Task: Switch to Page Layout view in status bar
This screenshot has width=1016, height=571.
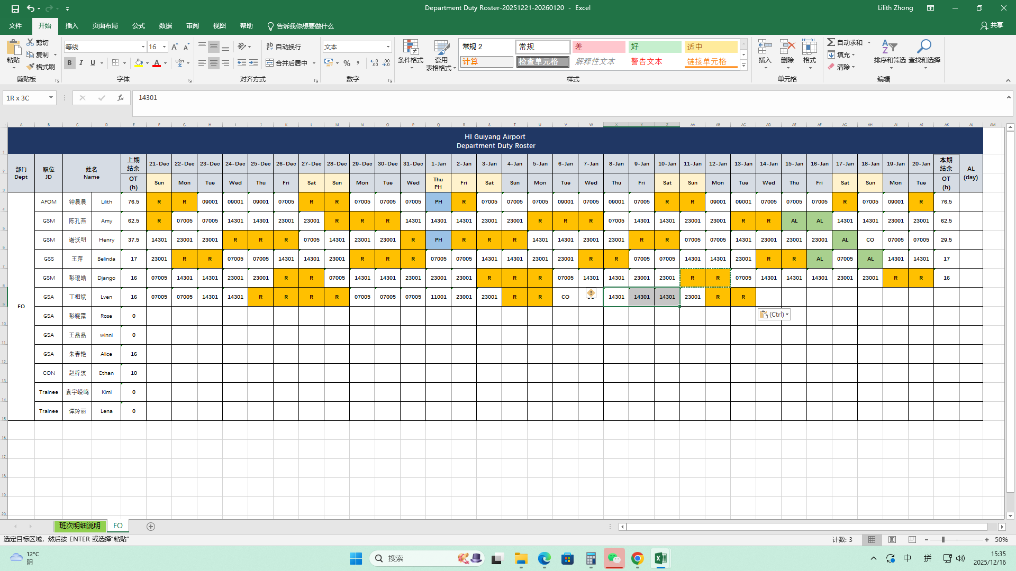Action: coord(892,540)
